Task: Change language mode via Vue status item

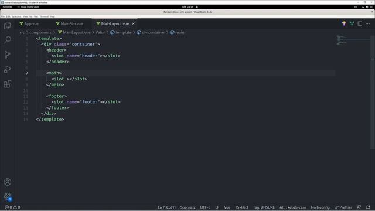Action: click(x=227, y=207)
